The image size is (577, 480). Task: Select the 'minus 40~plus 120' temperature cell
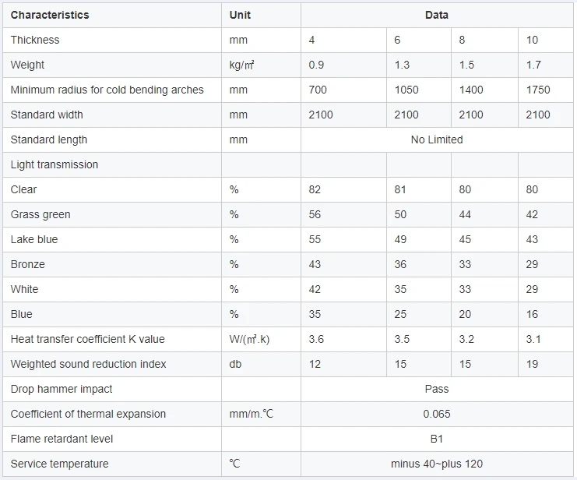(437, 464)
